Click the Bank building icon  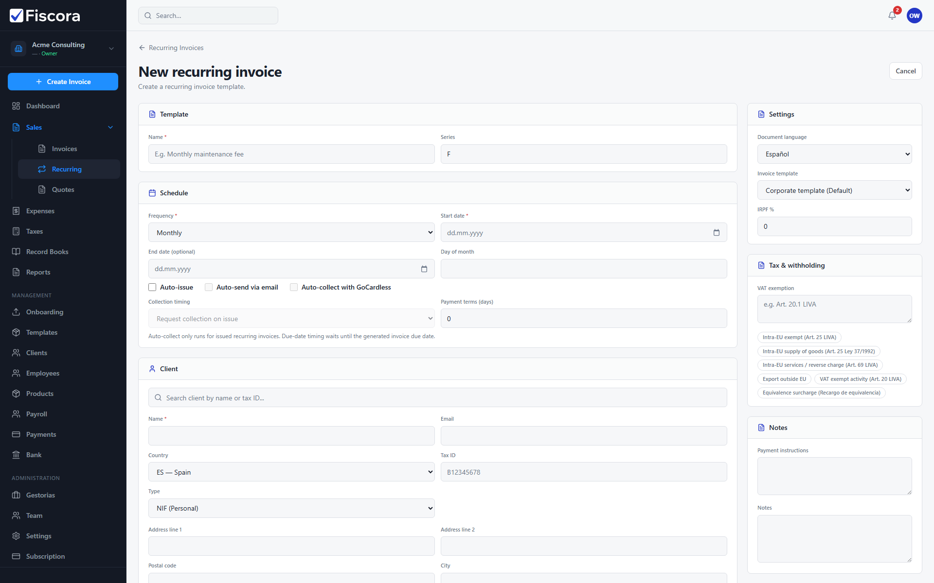[16, 455]
